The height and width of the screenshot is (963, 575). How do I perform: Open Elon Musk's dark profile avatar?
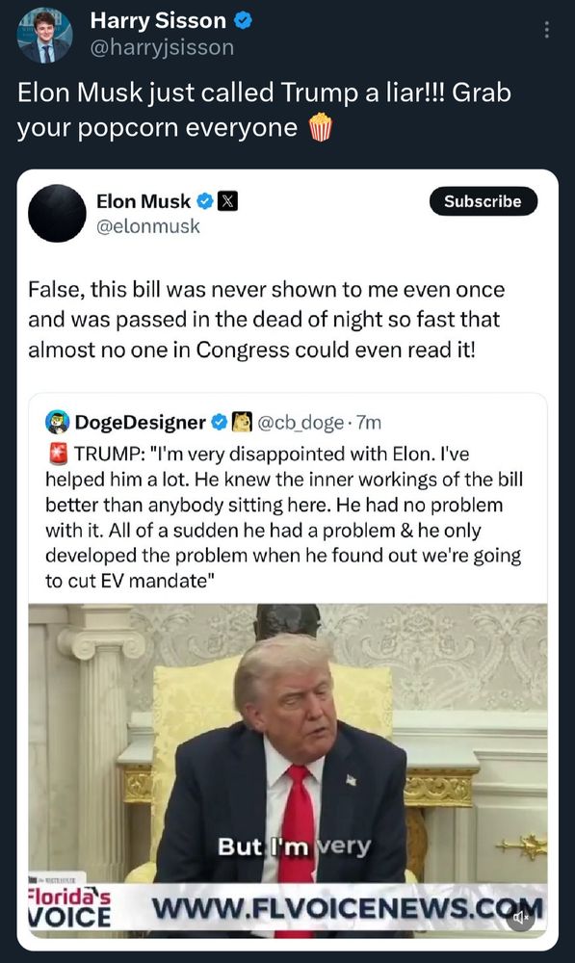pyautogui.click(x=57, y=213)
